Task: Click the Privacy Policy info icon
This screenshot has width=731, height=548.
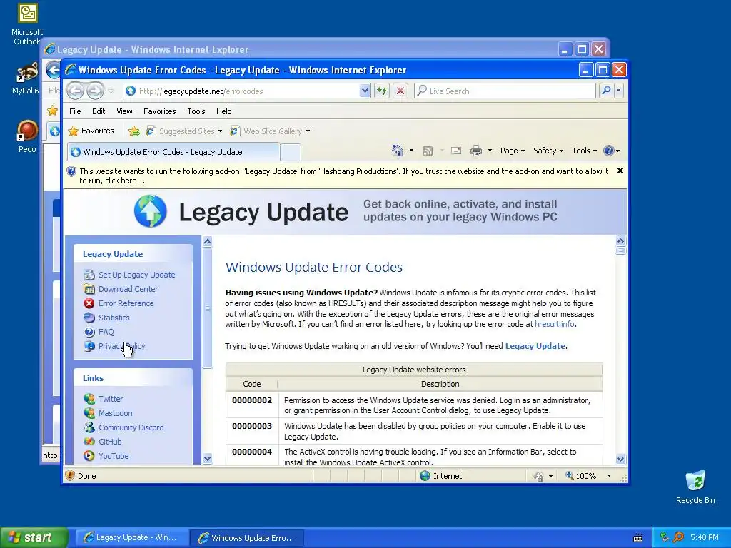Action: click(89, 346)
